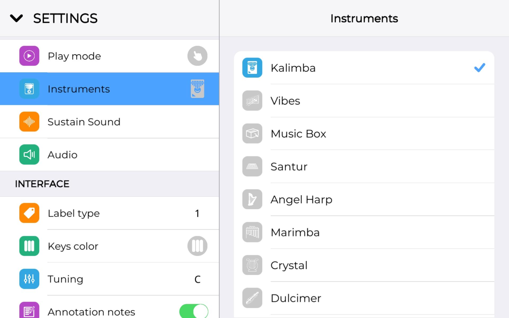Select the Vibes instrument icon
The image size is (509, 318).
coord(252,100)
